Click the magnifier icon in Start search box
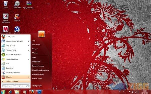Screen dimensions: 151x94 tap(27, 86)
